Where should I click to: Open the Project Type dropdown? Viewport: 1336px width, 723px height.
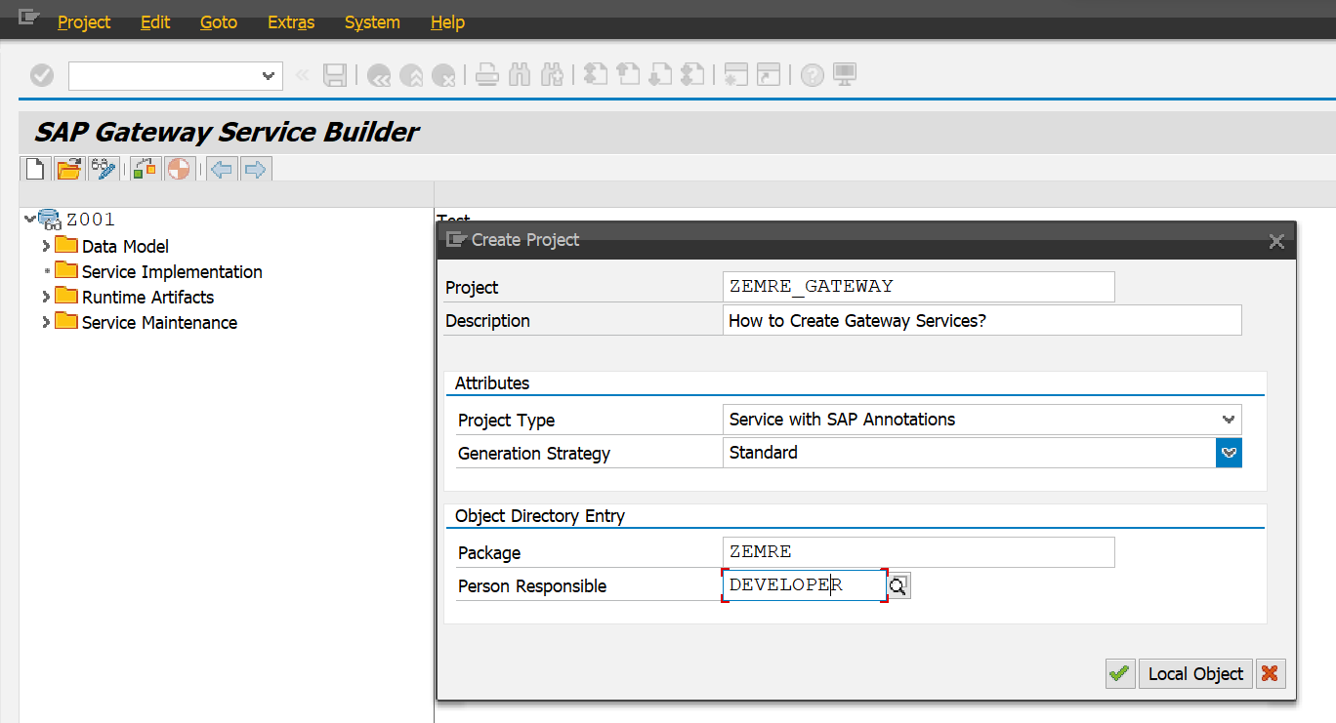point(1229,420)
